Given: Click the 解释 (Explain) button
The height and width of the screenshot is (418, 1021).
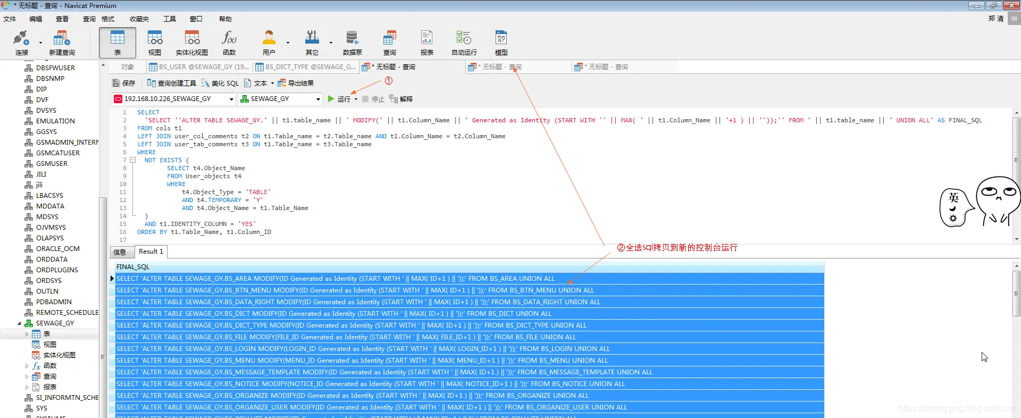Looking at the screenshot, I should (401, 99).
